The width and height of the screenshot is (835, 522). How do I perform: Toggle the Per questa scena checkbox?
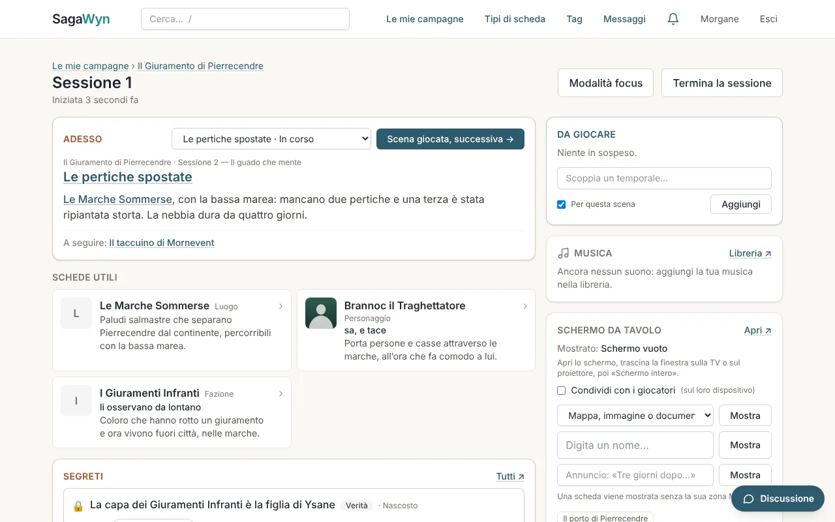click(562, 204)
